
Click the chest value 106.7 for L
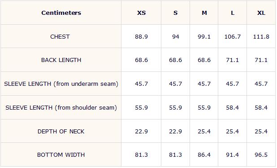pyautogui.click(x=233, y=37)
